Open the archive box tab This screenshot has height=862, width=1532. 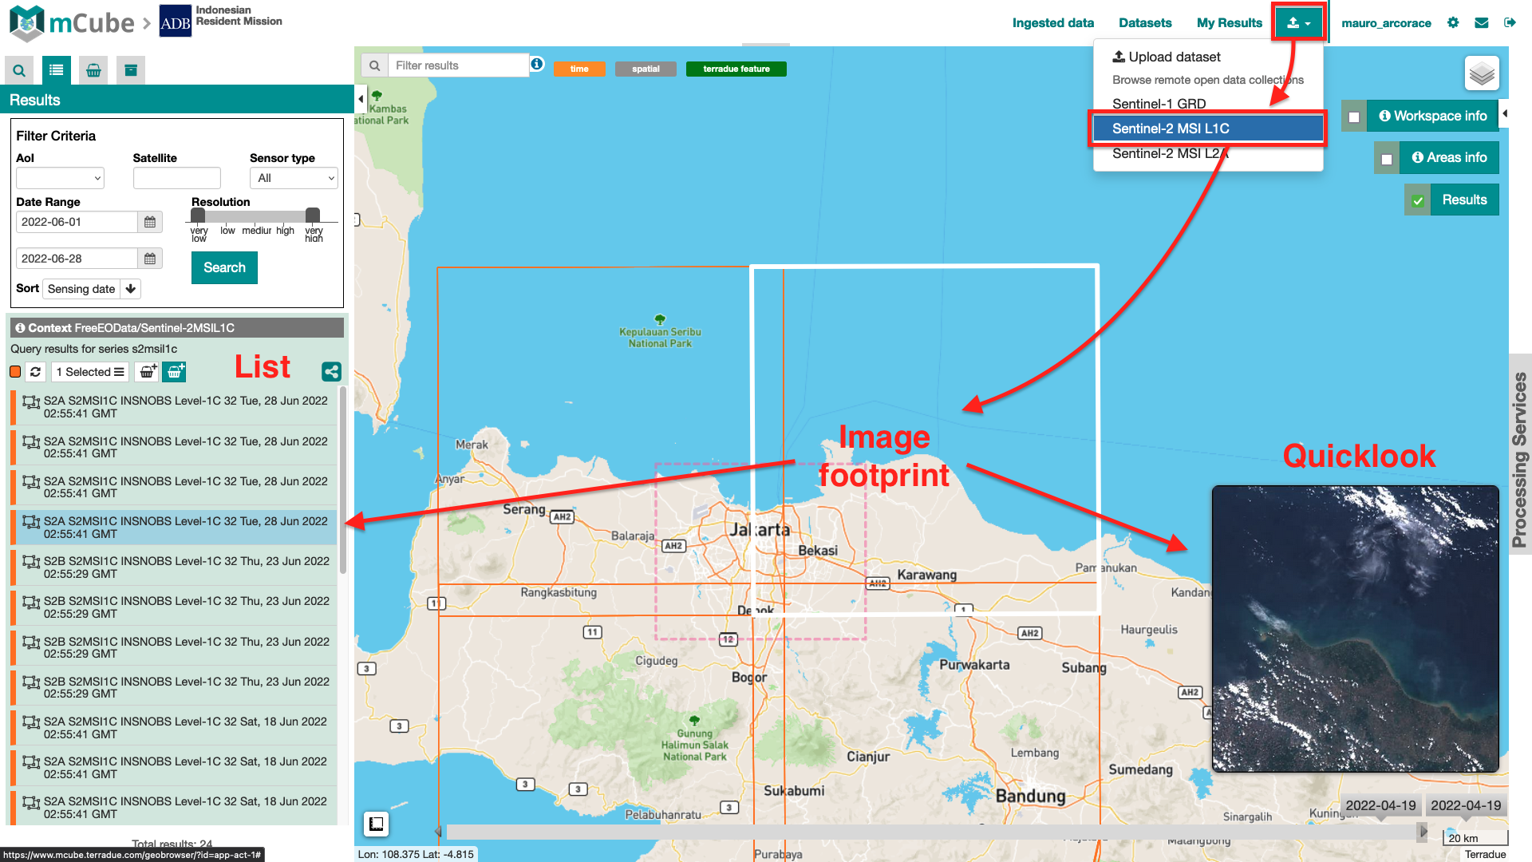point(131,70)
